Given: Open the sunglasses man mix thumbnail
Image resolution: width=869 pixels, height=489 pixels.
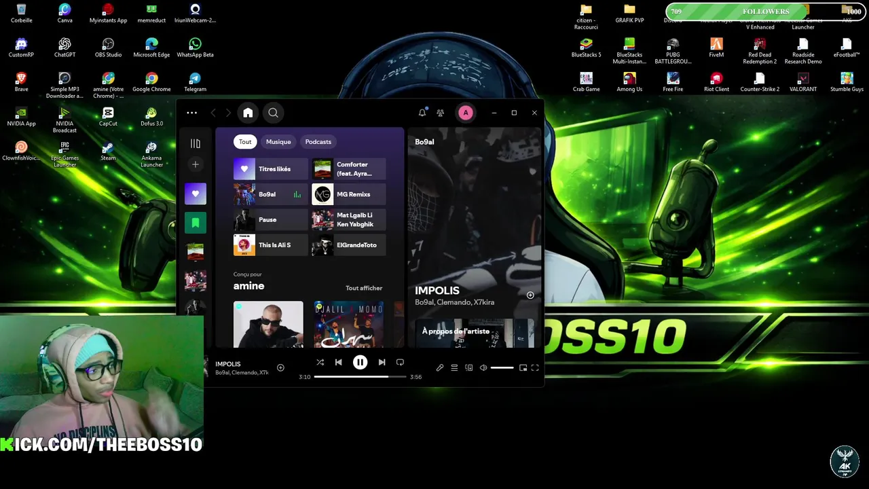Looking at the screenshot, I should (x=268, y=325).
